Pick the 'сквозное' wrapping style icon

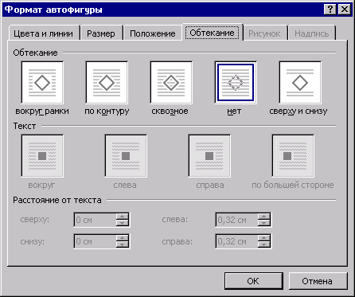pos(171,83)
